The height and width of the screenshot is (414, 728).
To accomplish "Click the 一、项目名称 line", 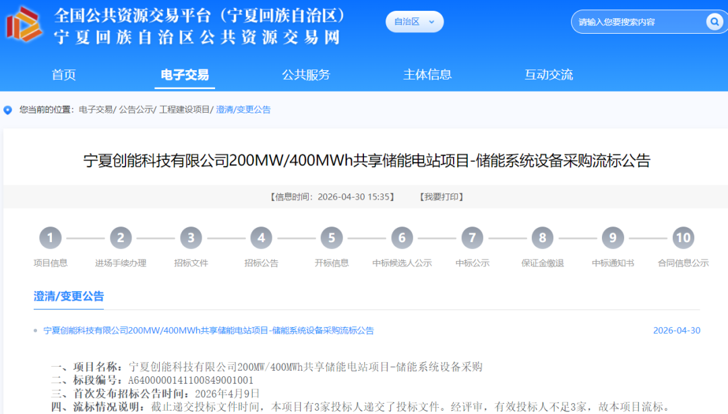I will (267, 367).
